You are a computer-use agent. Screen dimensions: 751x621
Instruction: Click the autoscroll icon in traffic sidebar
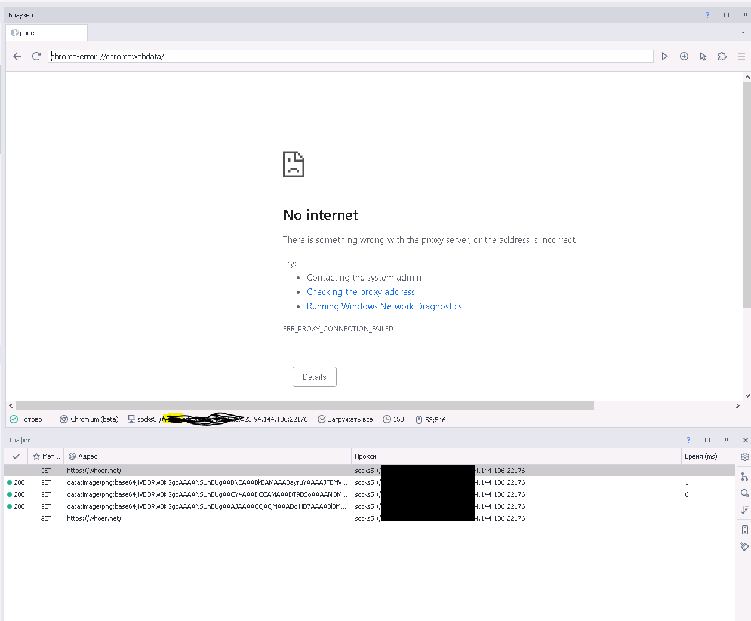tap(744, 530)
